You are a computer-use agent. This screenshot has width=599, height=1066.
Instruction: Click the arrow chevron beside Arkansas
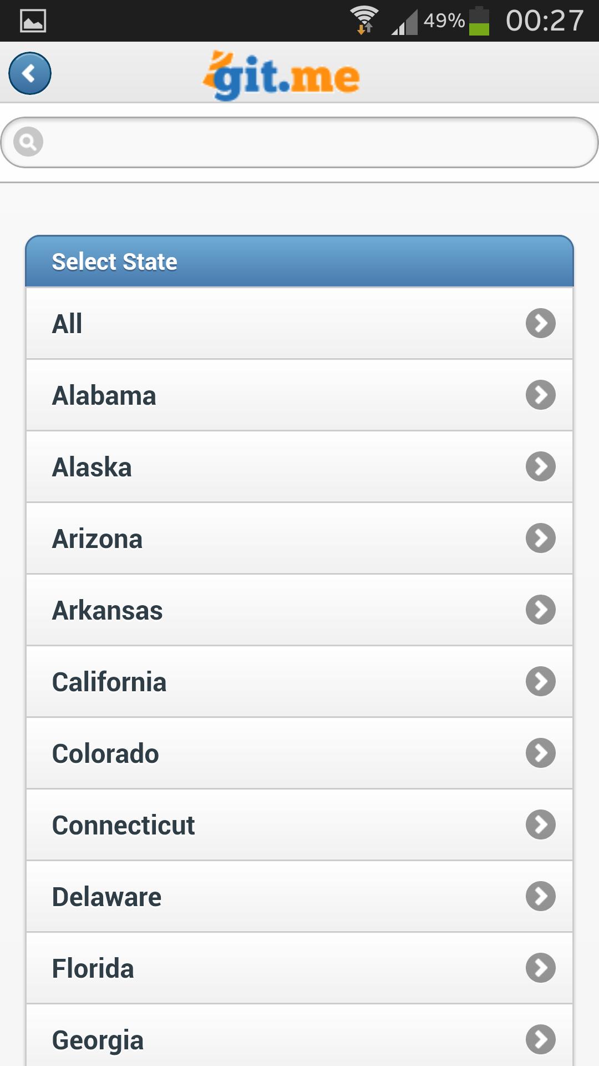[x=541, y=610]
